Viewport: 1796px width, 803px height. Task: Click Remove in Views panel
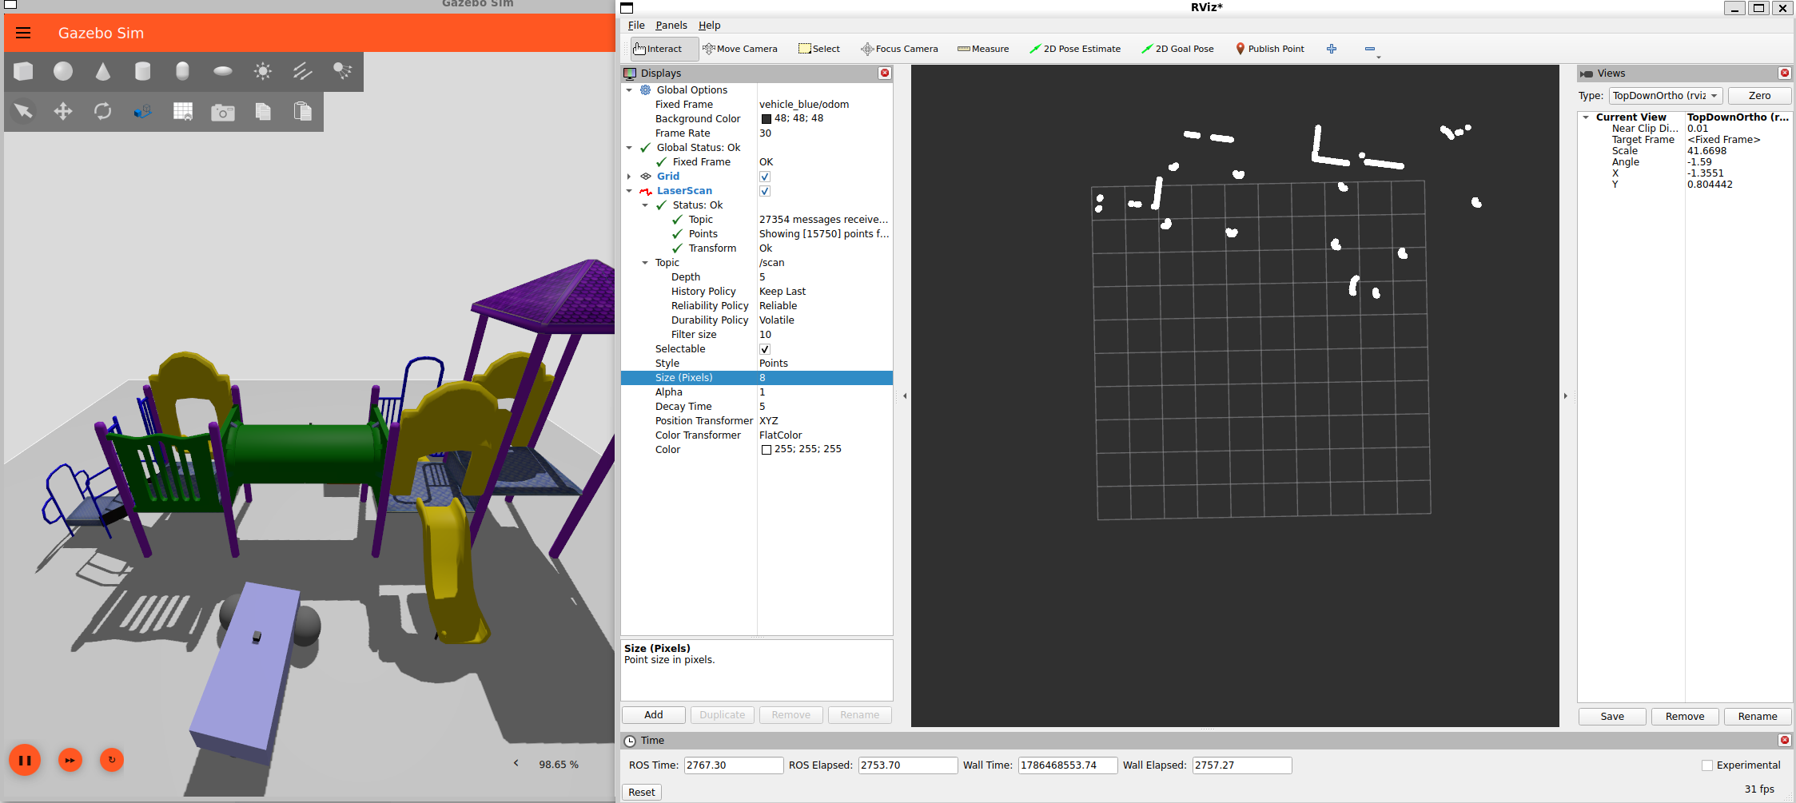(x=1685, y=716)
